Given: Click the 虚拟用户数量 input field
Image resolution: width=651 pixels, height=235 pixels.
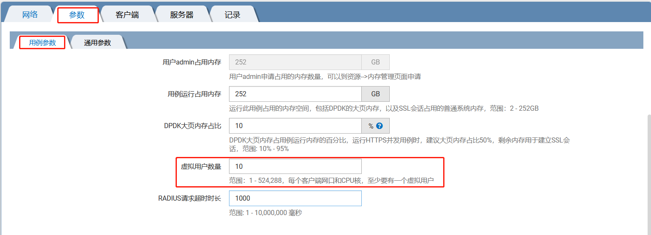Looking at the screenshot, I should tap(295, 166).
